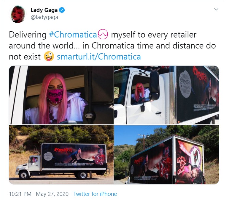Click the May 27, 2020 date
This screenshot has width=229, height=200.
(x=52, y=194)
